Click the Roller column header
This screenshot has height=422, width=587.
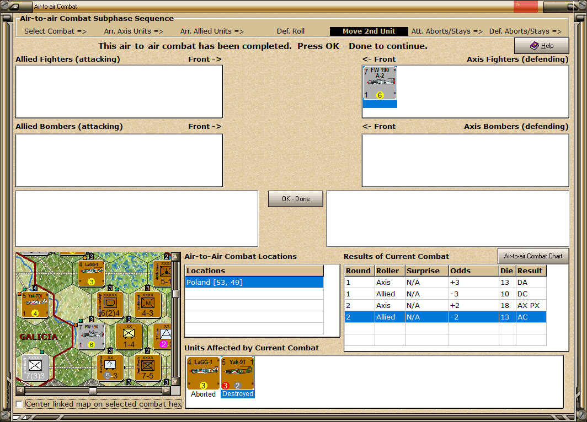pyautogui.click(x=389, y=270)
